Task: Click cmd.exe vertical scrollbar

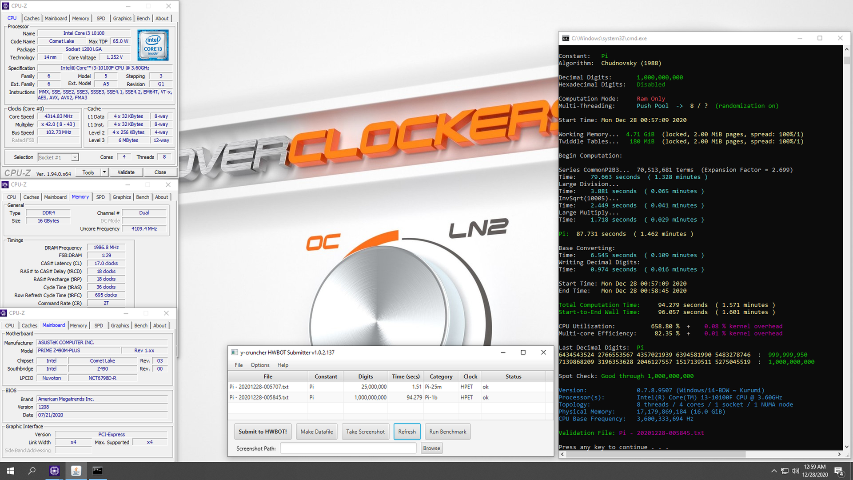Action: tap(846, 248)
